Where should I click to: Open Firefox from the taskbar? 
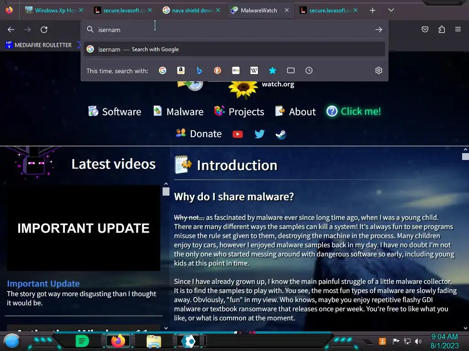point(118,341)
